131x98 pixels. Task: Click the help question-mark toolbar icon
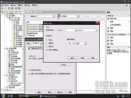coord(16,8)
